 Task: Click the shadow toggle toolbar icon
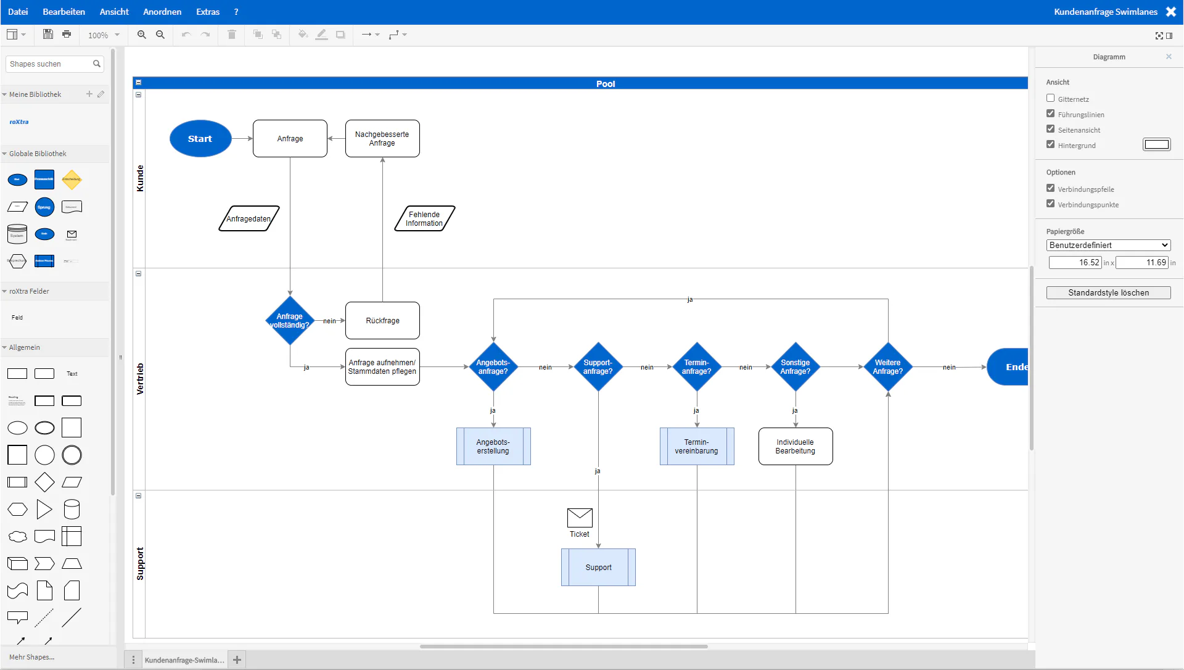[x=340, y=35]
